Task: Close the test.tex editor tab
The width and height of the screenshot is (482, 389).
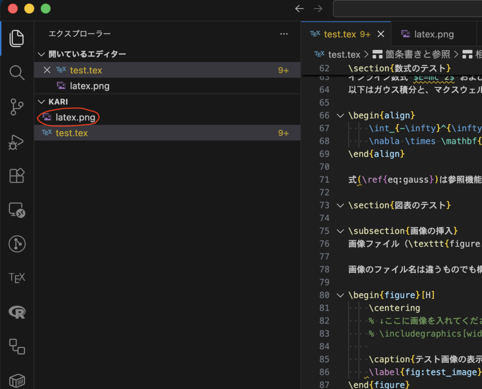Action: (381, 34)
